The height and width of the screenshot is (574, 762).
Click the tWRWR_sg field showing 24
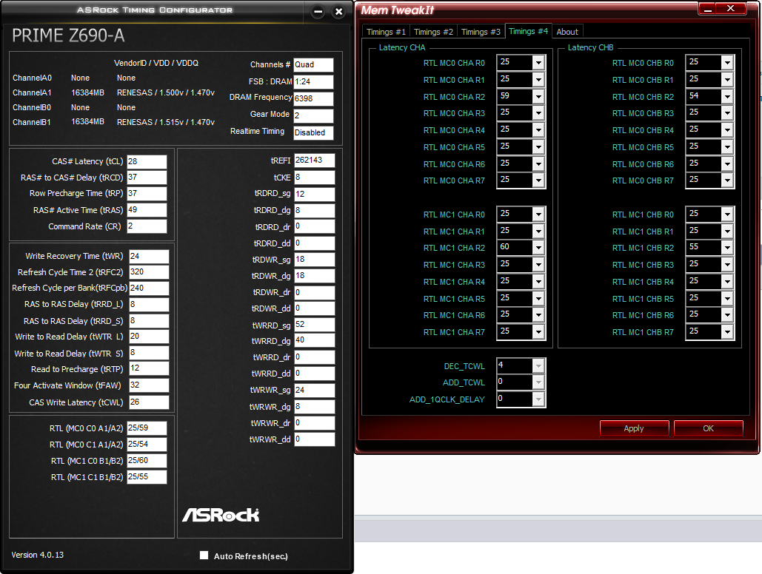315,390
